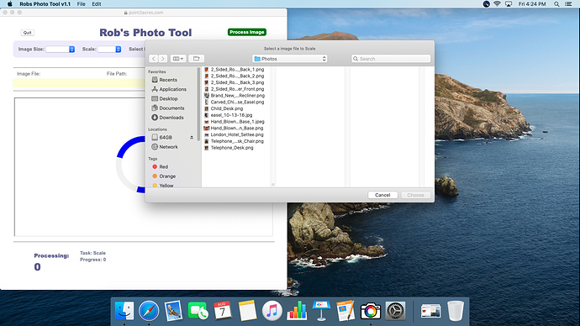
Task: Open the minimized window thumbnail in dock
Action: [x=430, y=311]
